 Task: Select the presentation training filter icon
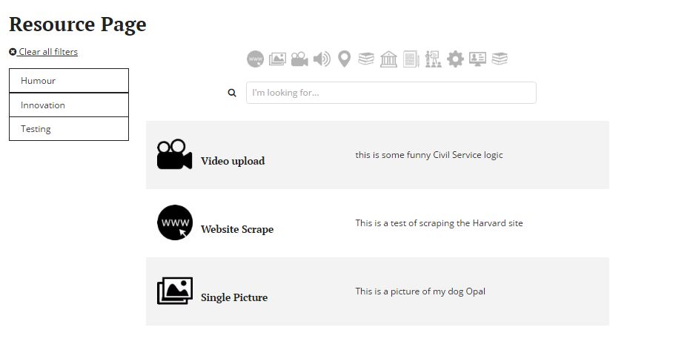(433, 59)
